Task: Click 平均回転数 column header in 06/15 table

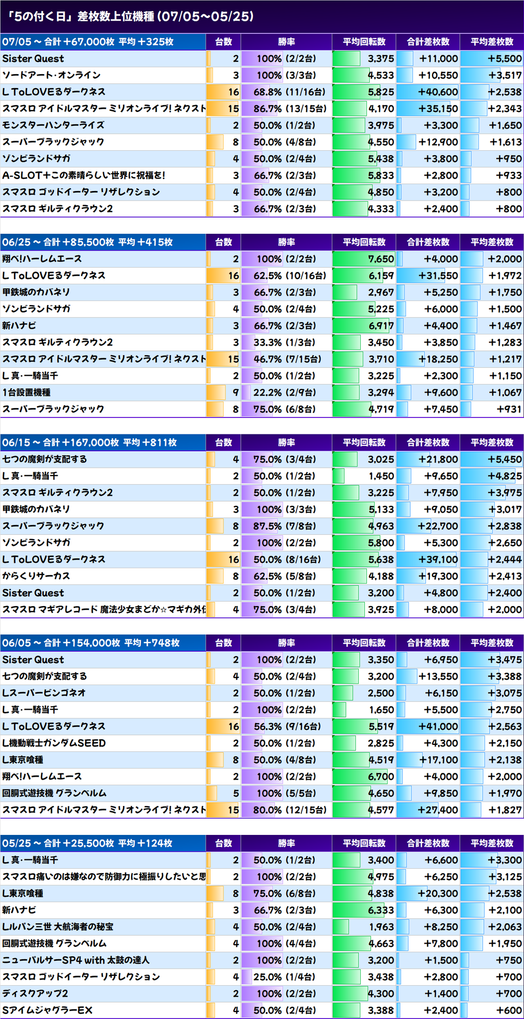Action: (364, 442)
